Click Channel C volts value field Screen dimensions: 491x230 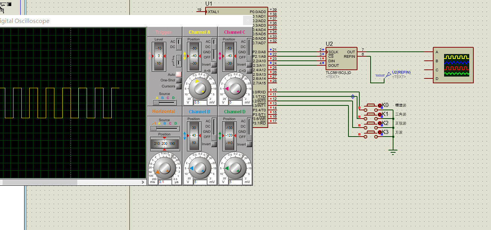pos(236,102)
